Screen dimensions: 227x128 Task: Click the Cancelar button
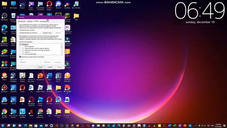50,67
